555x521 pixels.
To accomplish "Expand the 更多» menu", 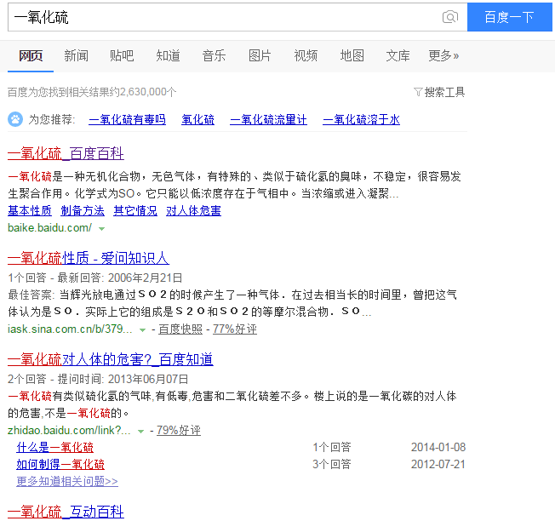I will coord(443,55).
